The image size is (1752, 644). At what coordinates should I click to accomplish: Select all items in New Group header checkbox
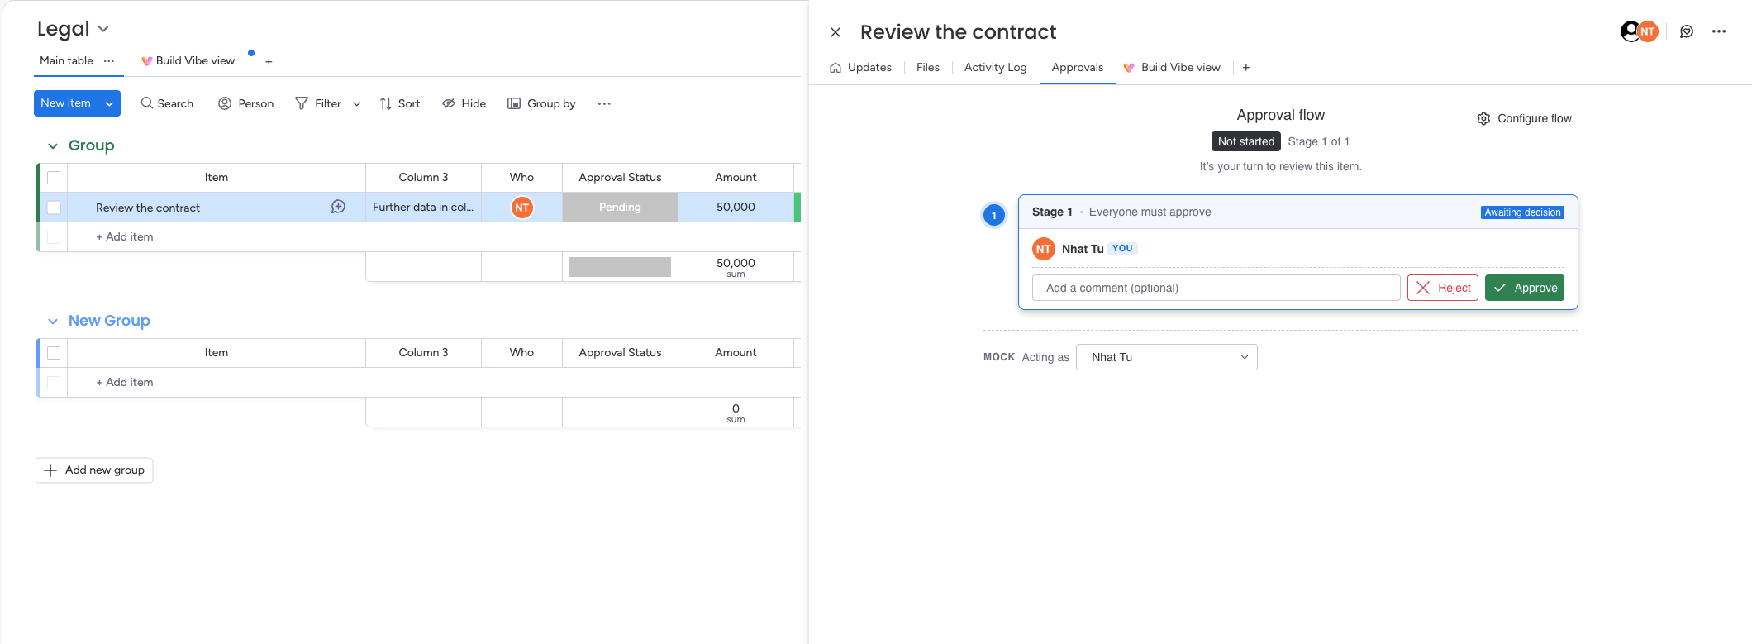[x=54, y=353]
